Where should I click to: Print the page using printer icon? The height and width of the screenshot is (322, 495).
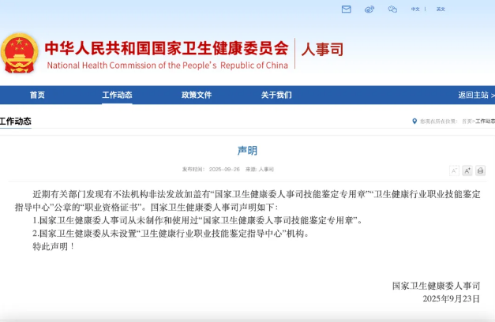coord(480,170)
